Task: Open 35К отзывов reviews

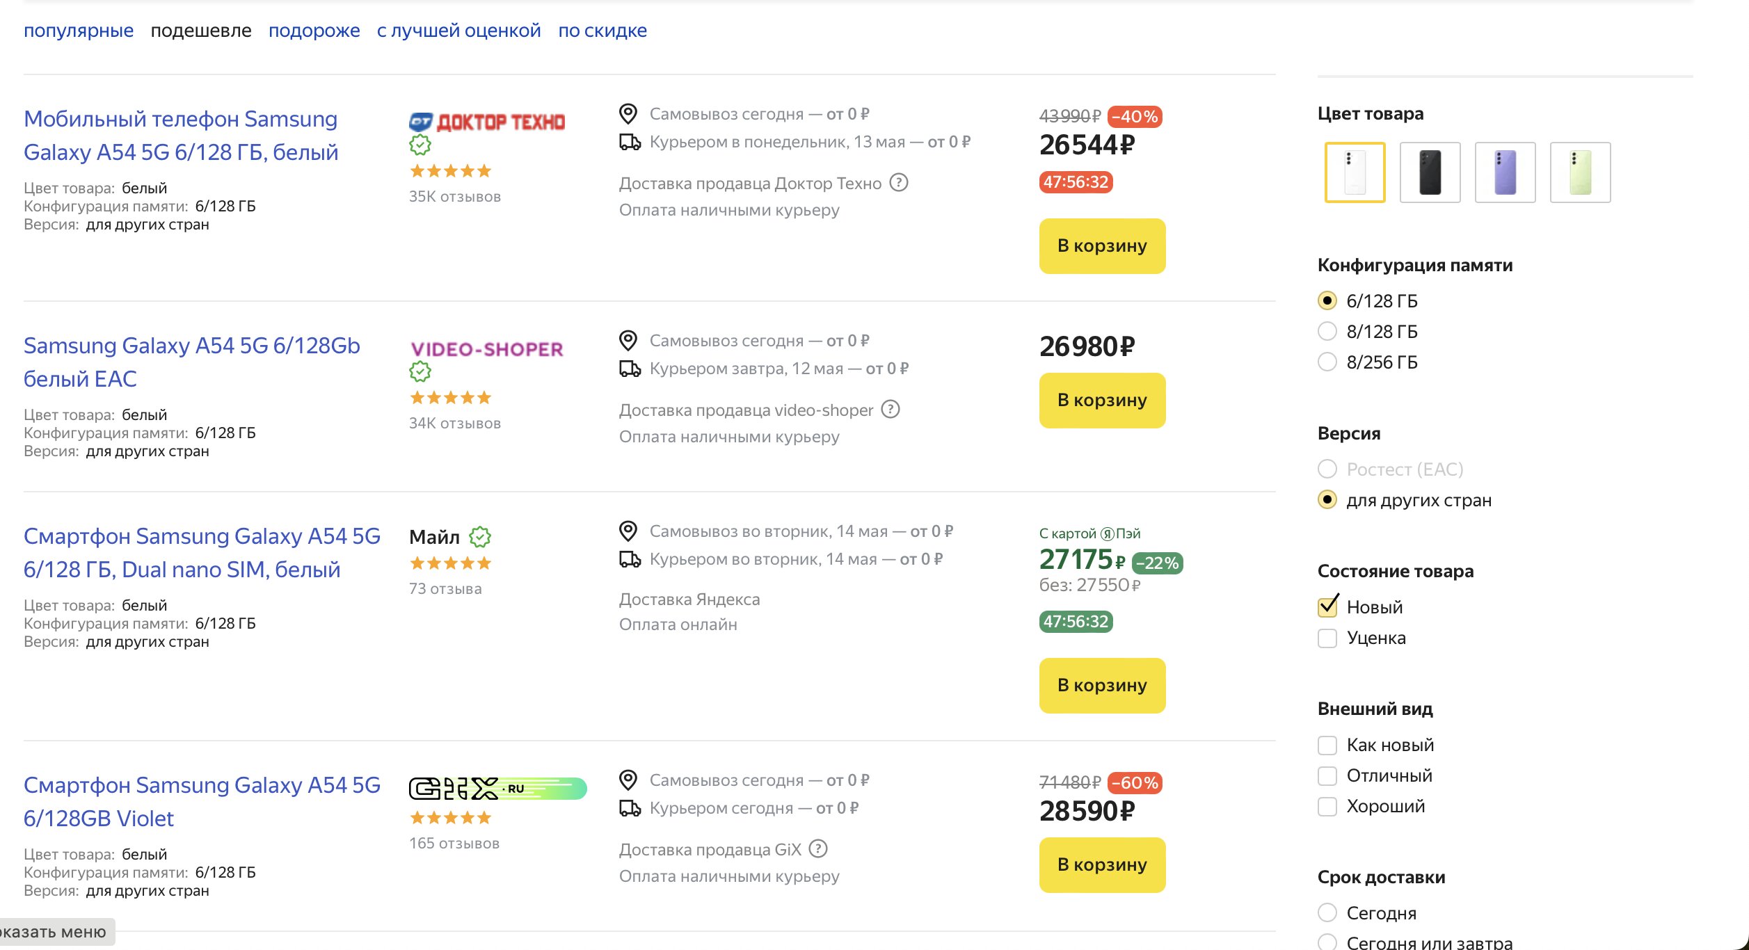Action: tap(455, 197)
